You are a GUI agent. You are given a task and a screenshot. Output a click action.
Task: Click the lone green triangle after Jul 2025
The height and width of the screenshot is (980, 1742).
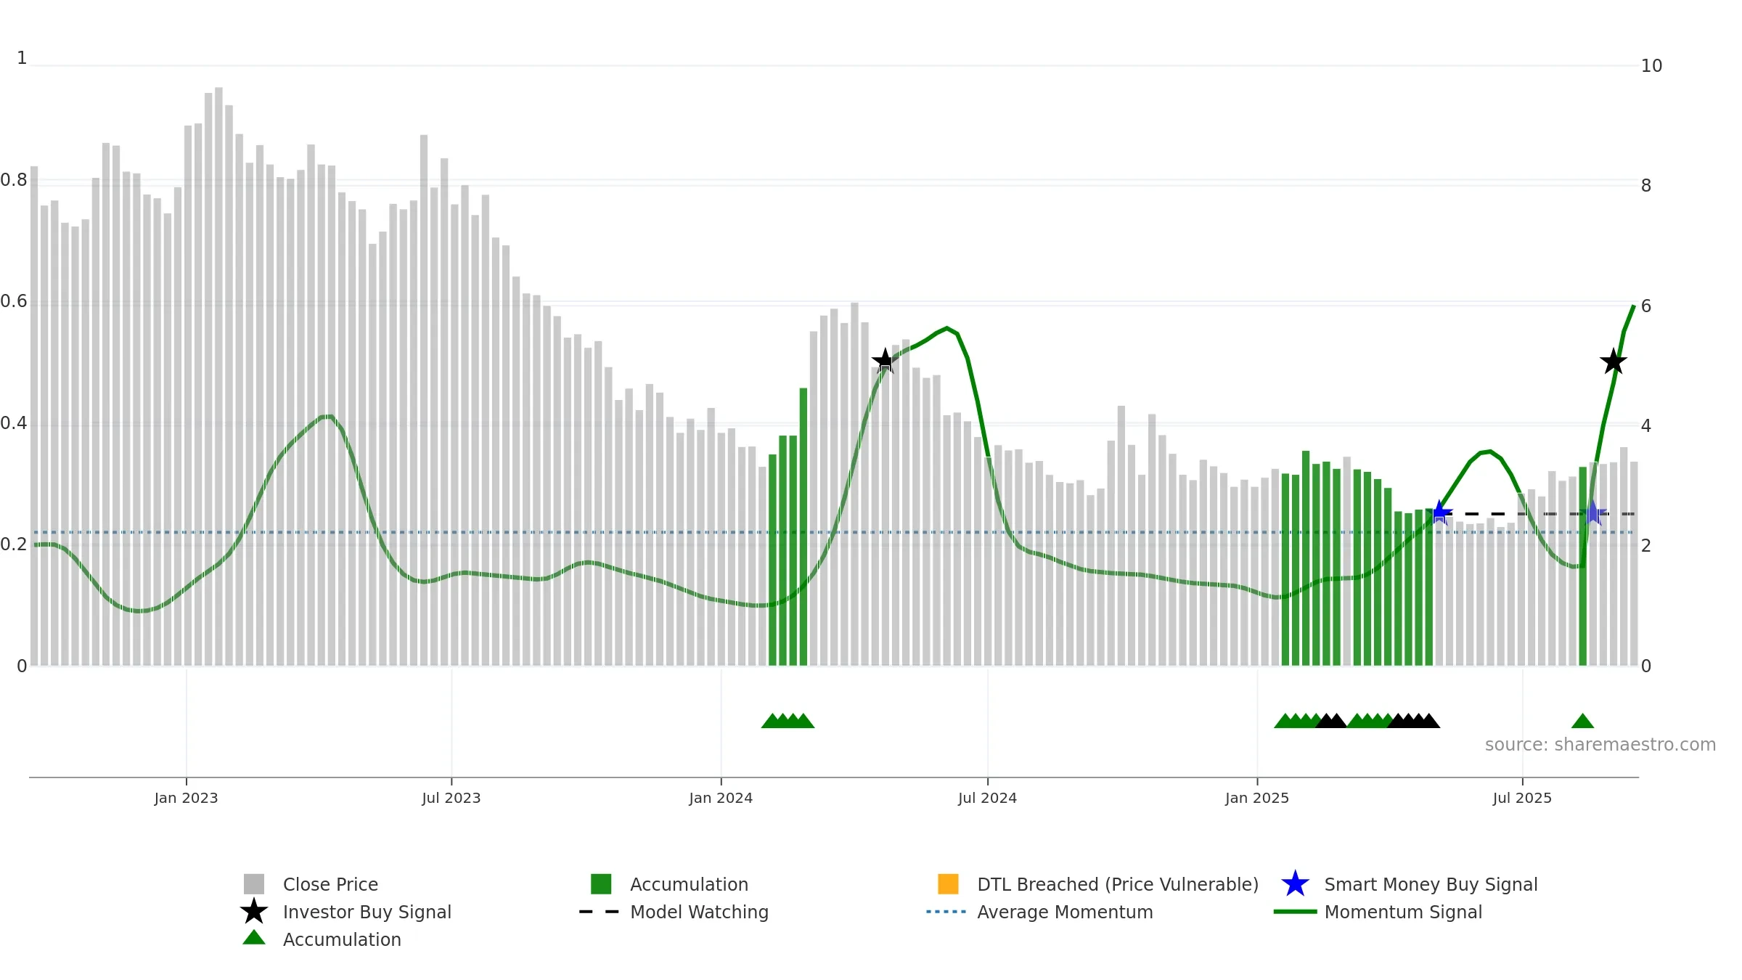(1582, 721)
